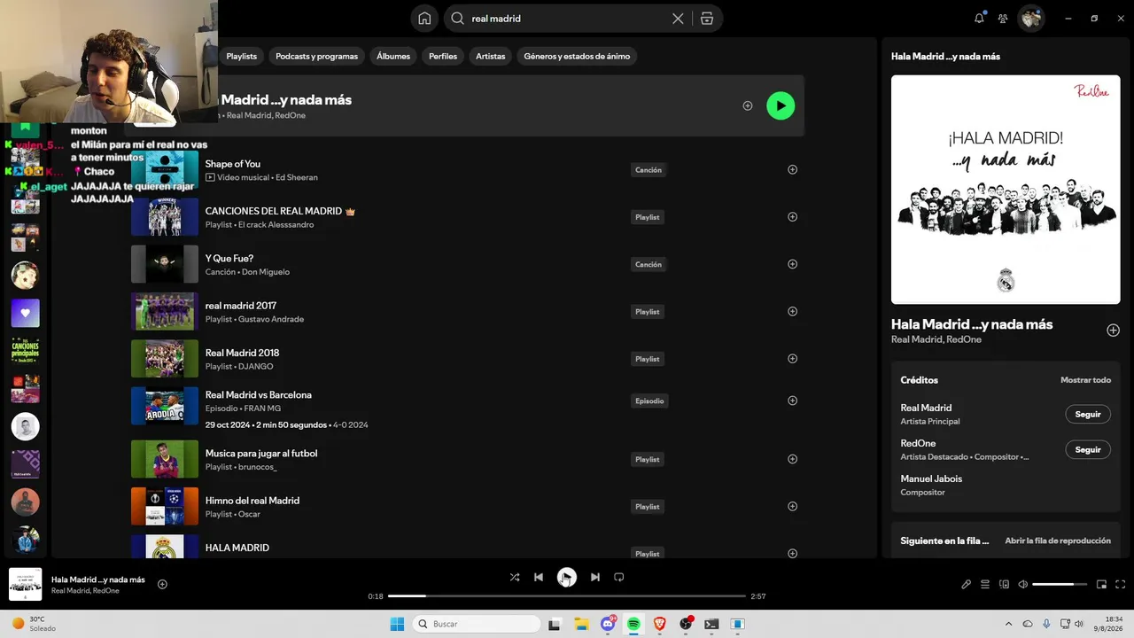
Task: Save Musica para jugar al futbol playlist
Action: click(792, 459)
